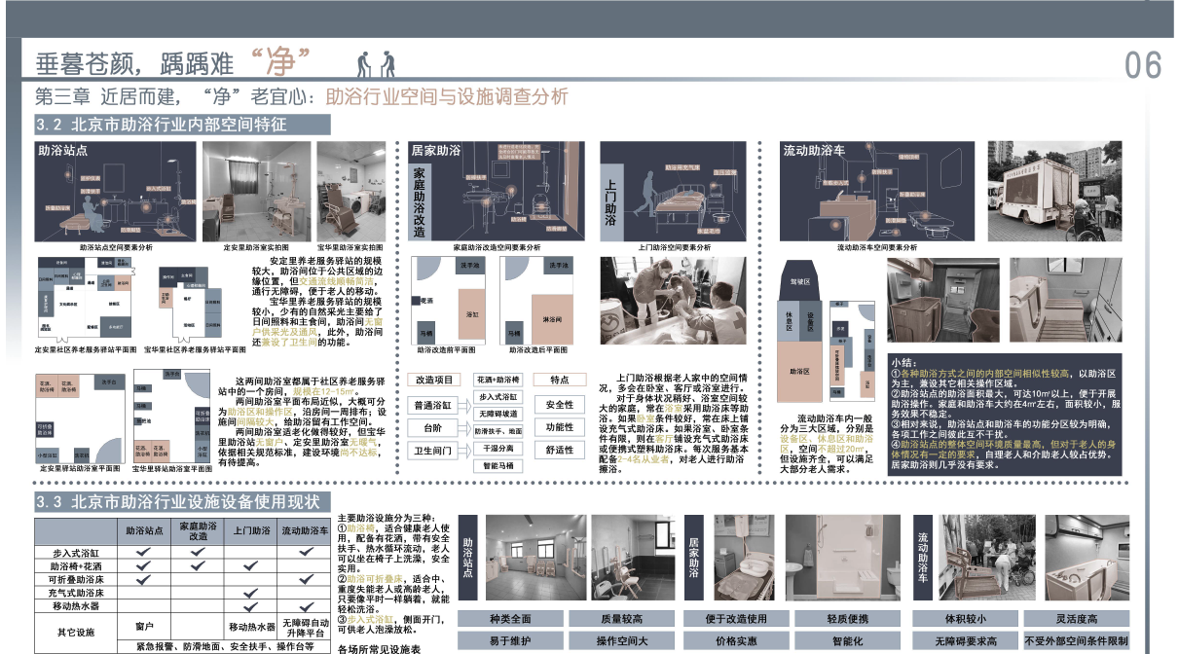Image resolution: width=1179 pixels, height=654 pixels.
Task: Click the 种类全面 tag
Action: 510,619
